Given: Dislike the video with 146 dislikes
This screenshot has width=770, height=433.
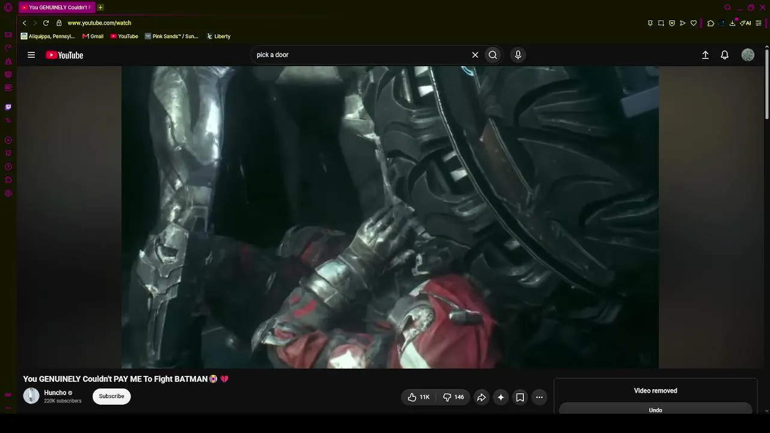Looking at the screenshot, I should (453, 397).
